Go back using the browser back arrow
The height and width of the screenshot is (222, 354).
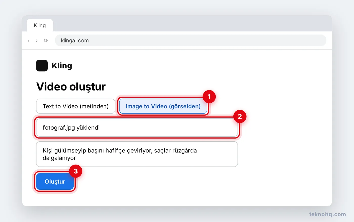29,40
